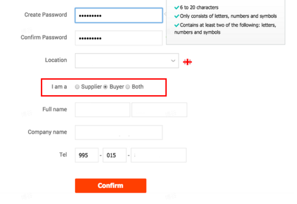Focus the Create Password field
The image size is (297, 204).
pos(119,16)
